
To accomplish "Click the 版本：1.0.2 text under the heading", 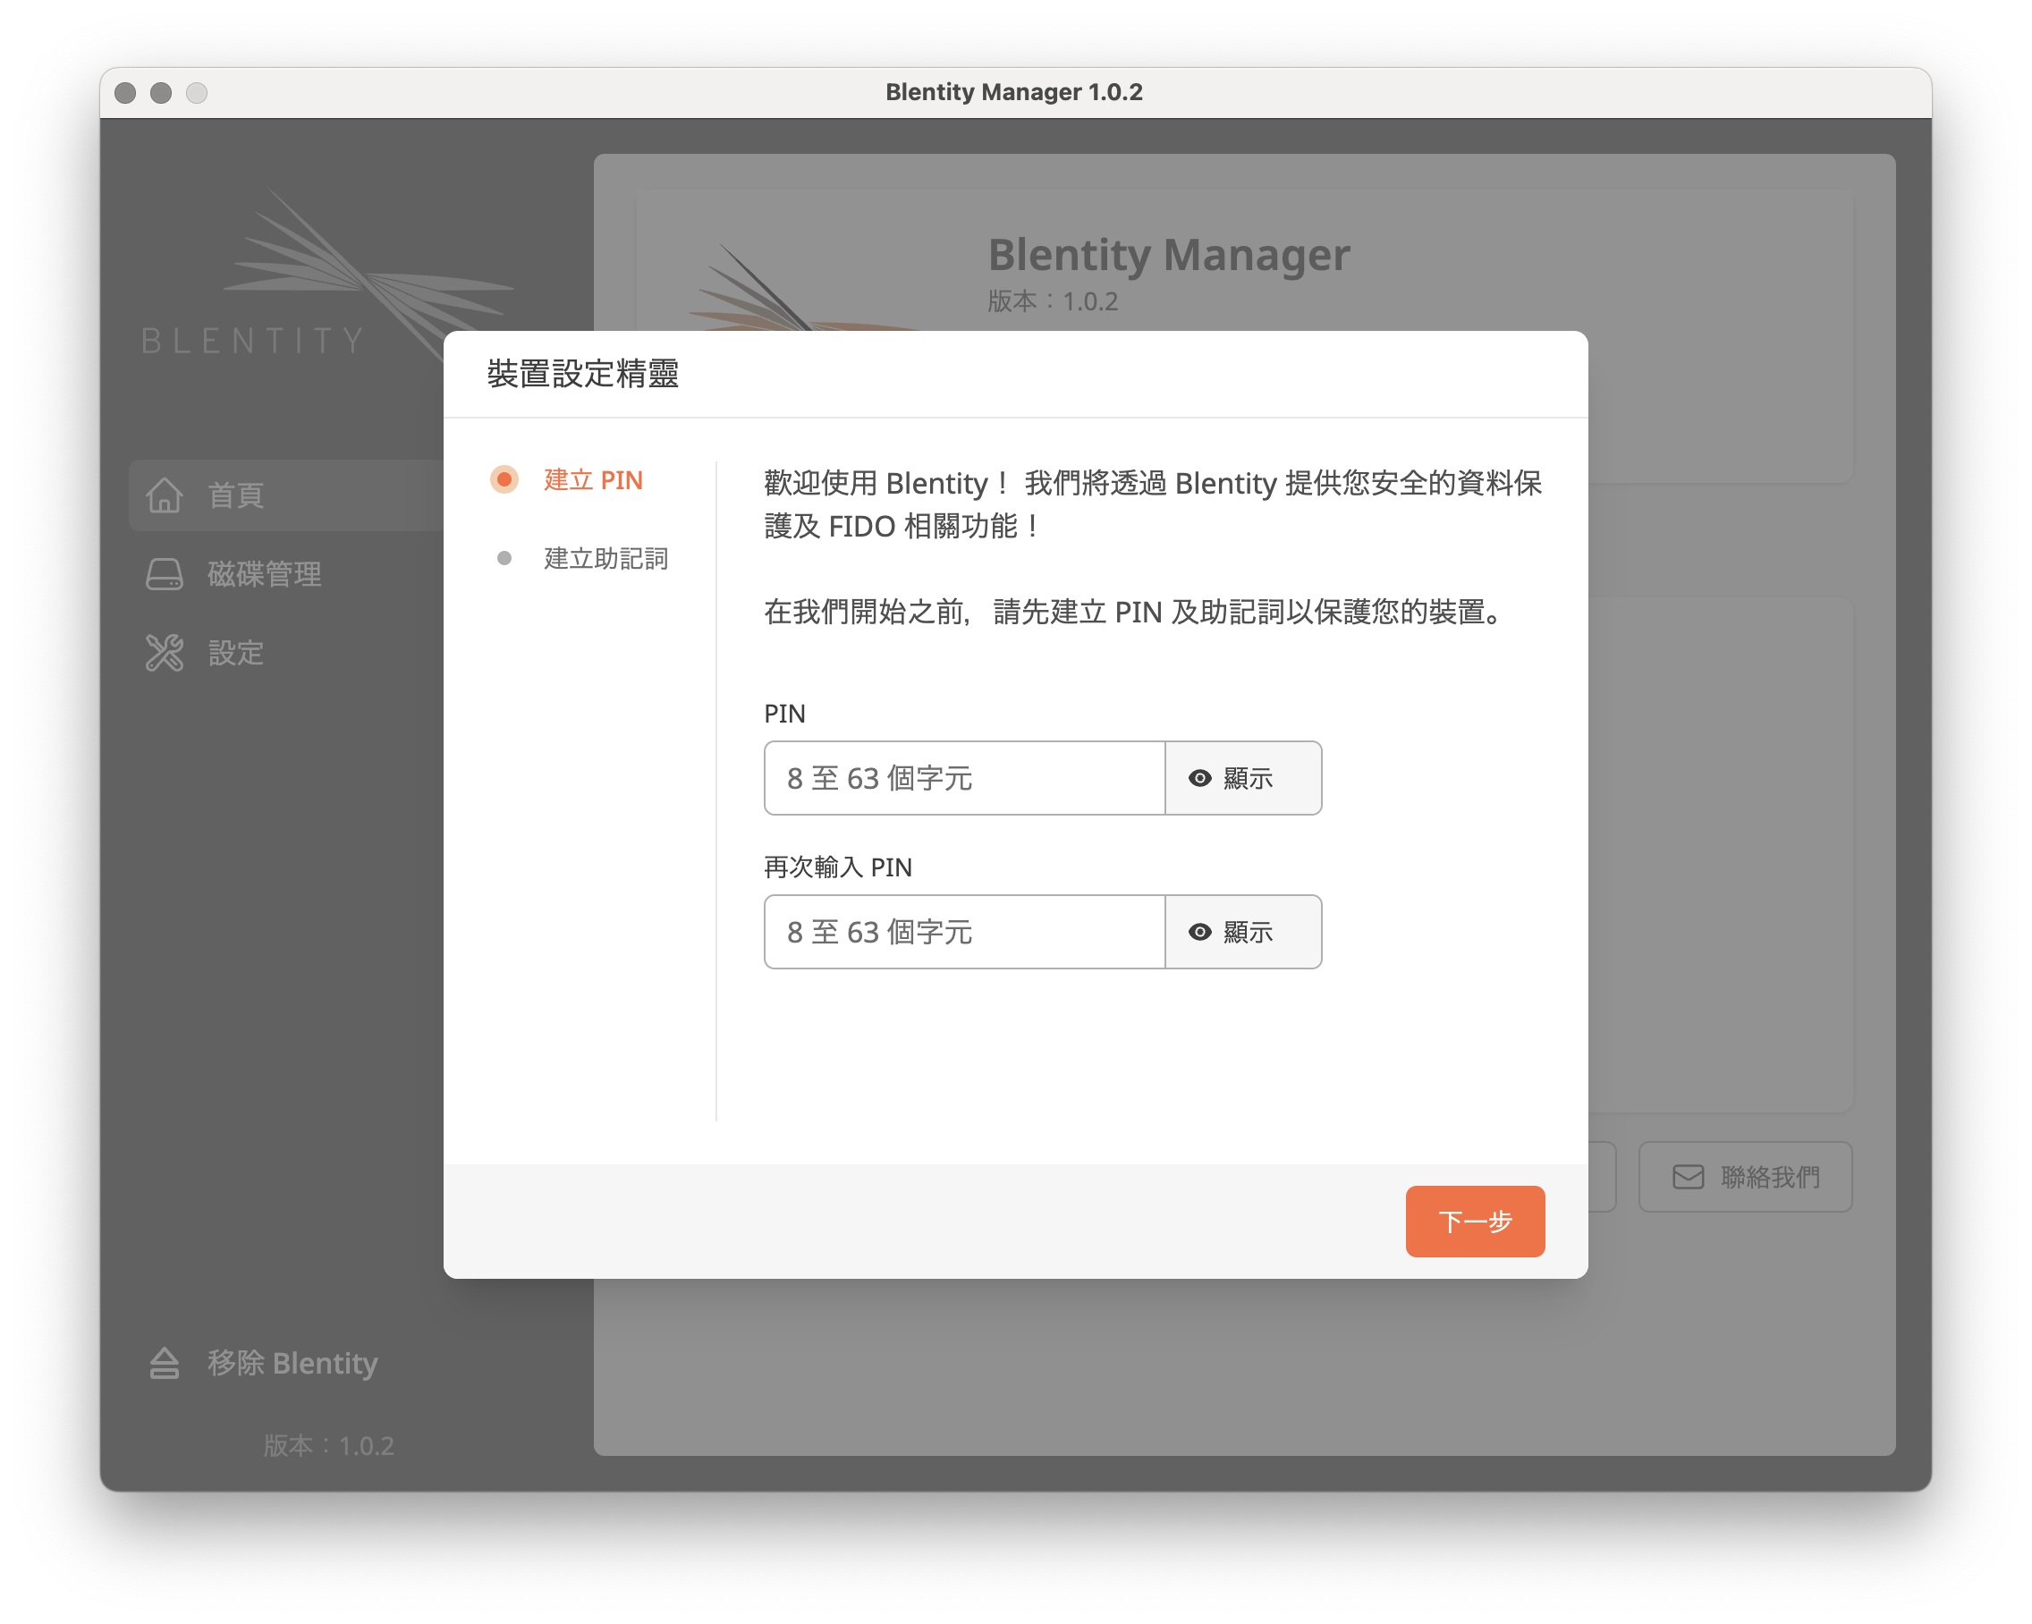I will coord(1053,301).
